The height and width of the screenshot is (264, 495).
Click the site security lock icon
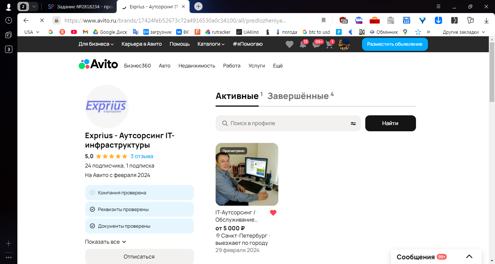coord(56,20)
